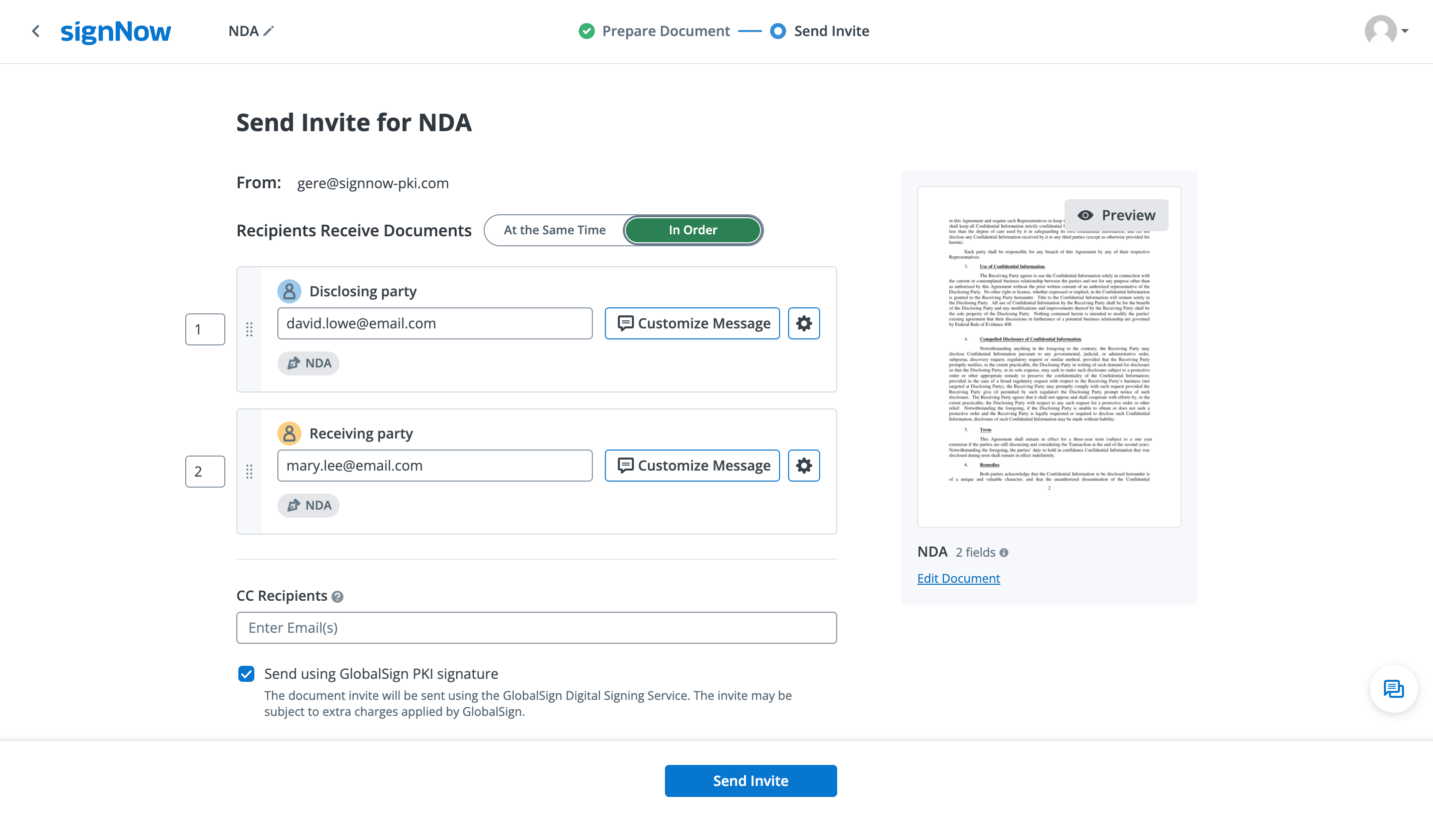
Task: Click the Customize Message icon for Disclosing party
Action: (x=692, y=323)
